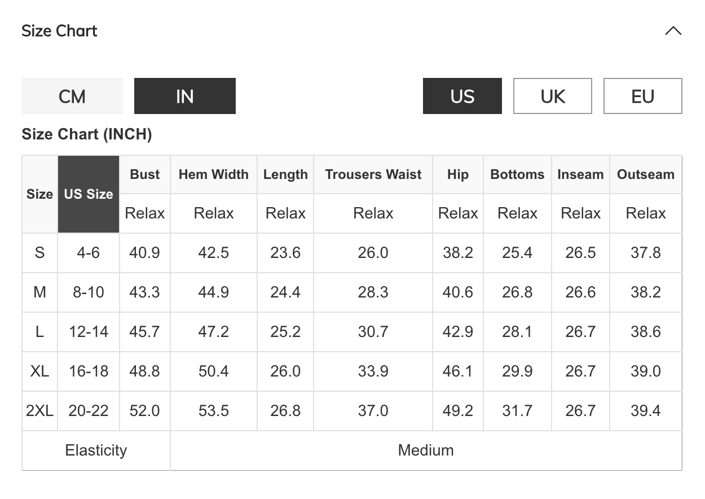The height and width of the screenshot is (499, 705).
Task: Select the 2XL size row label
Action: 39,411
